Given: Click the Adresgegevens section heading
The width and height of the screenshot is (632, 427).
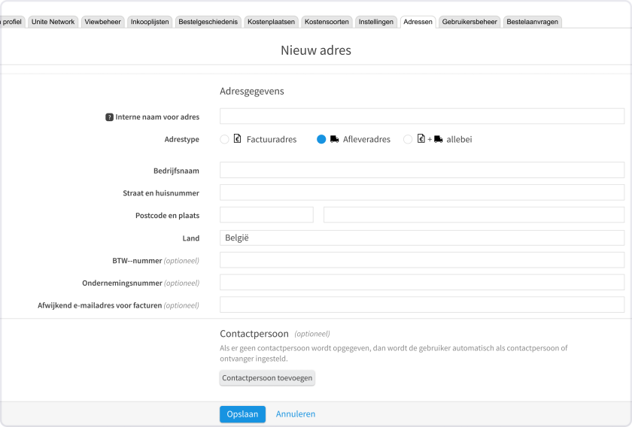Looking at the screenshot, I should pyautogui.click(x=252, y=92).
